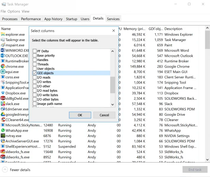Image resolution: width=210 pixels, height=177 pixels.
Task: Select the Dropbox.exe process icon
Action: [3, 93]
